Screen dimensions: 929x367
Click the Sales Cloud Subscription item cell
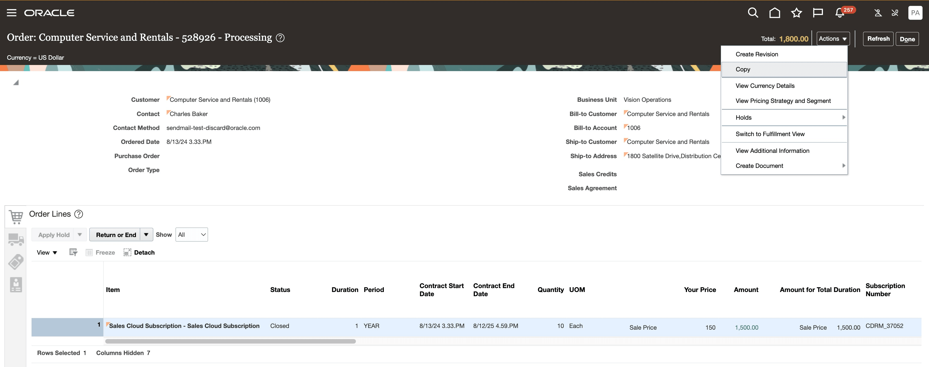[184, 326]
